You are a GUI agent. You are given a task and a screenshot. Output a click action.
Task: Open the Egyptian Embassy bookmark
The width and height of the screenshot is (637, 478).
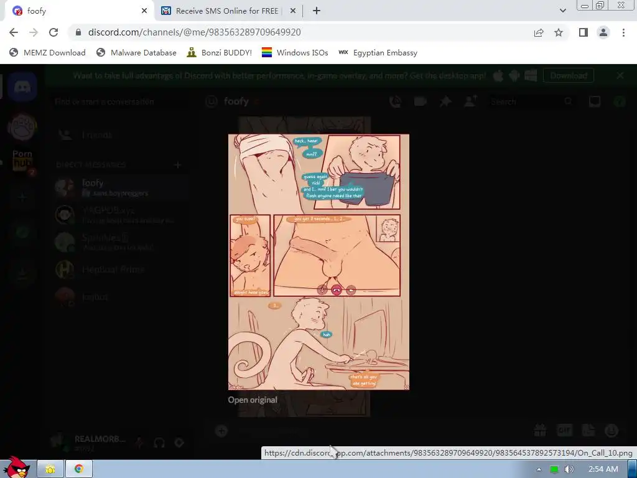pos(378,53)
